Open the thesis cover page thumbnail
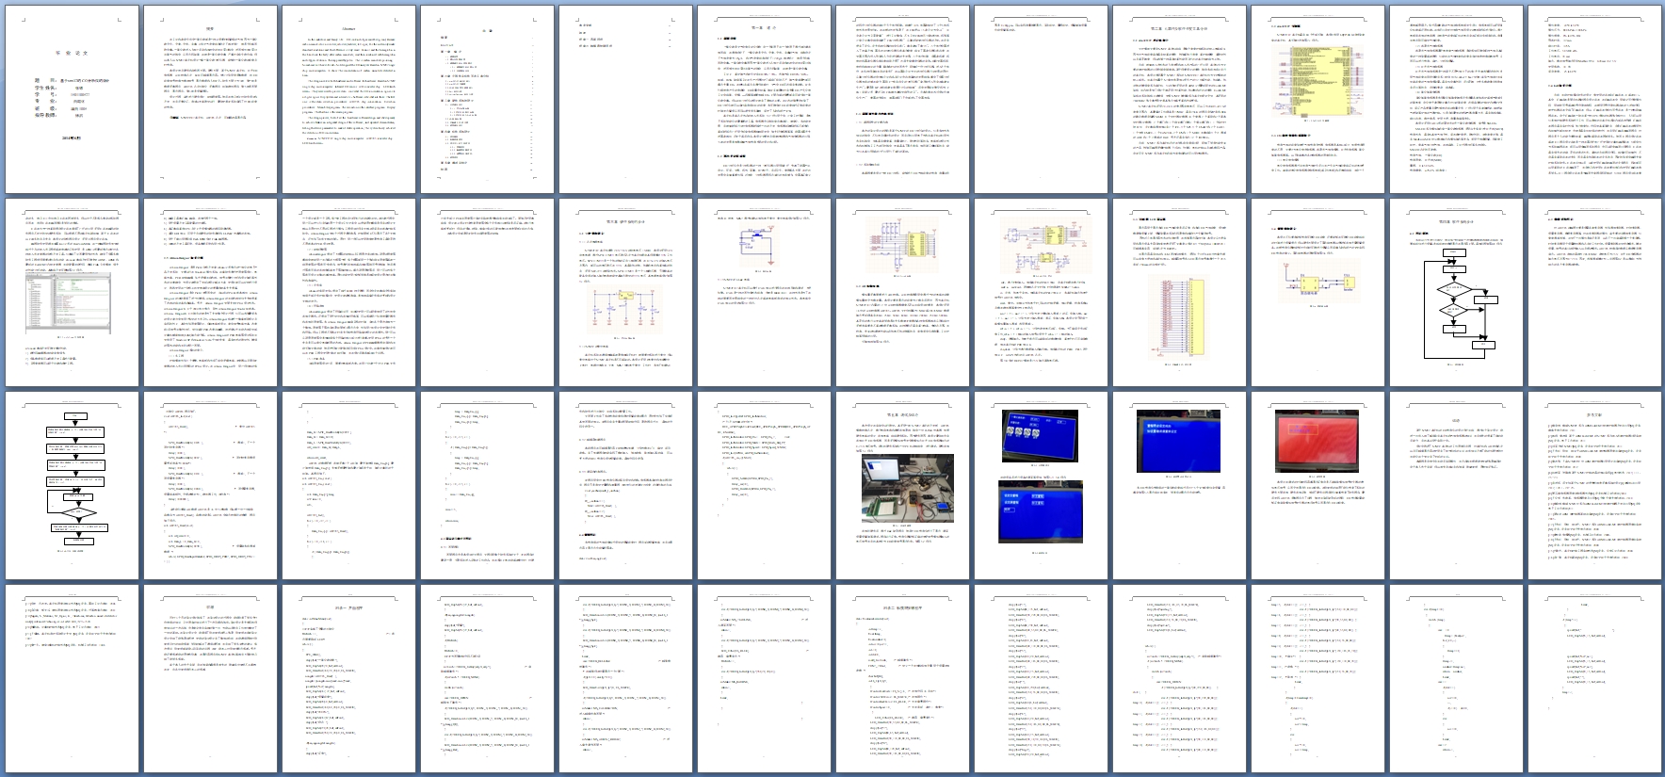The image size is (1665, 777). 71,100
